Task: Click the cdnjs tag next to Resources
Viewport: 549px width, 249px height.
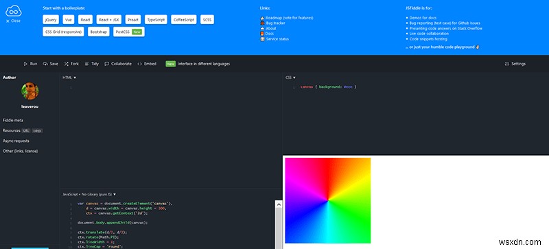Action: pos(37,130)
